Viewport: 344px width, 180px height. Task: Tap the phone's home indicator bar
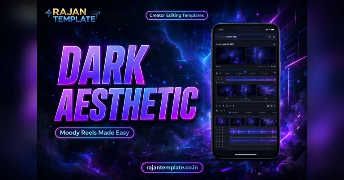click(x=245, y=154)
